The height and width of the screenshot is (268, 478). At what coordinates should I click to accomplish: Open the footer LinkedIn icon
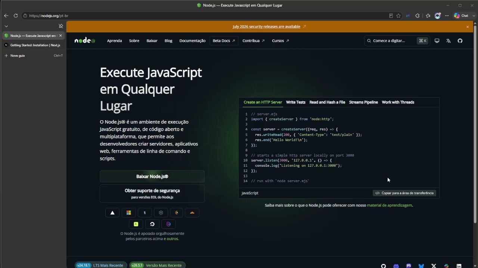tap(459, 266)
